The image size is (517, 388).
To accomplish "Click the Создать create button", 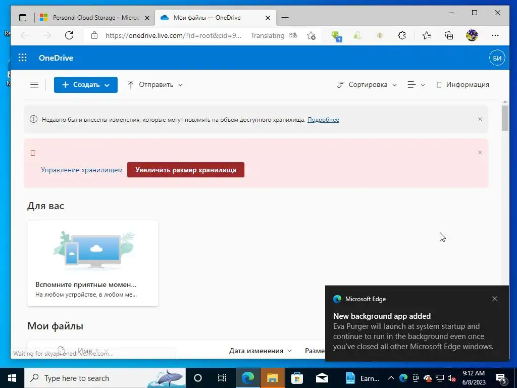I will point(86,85).
